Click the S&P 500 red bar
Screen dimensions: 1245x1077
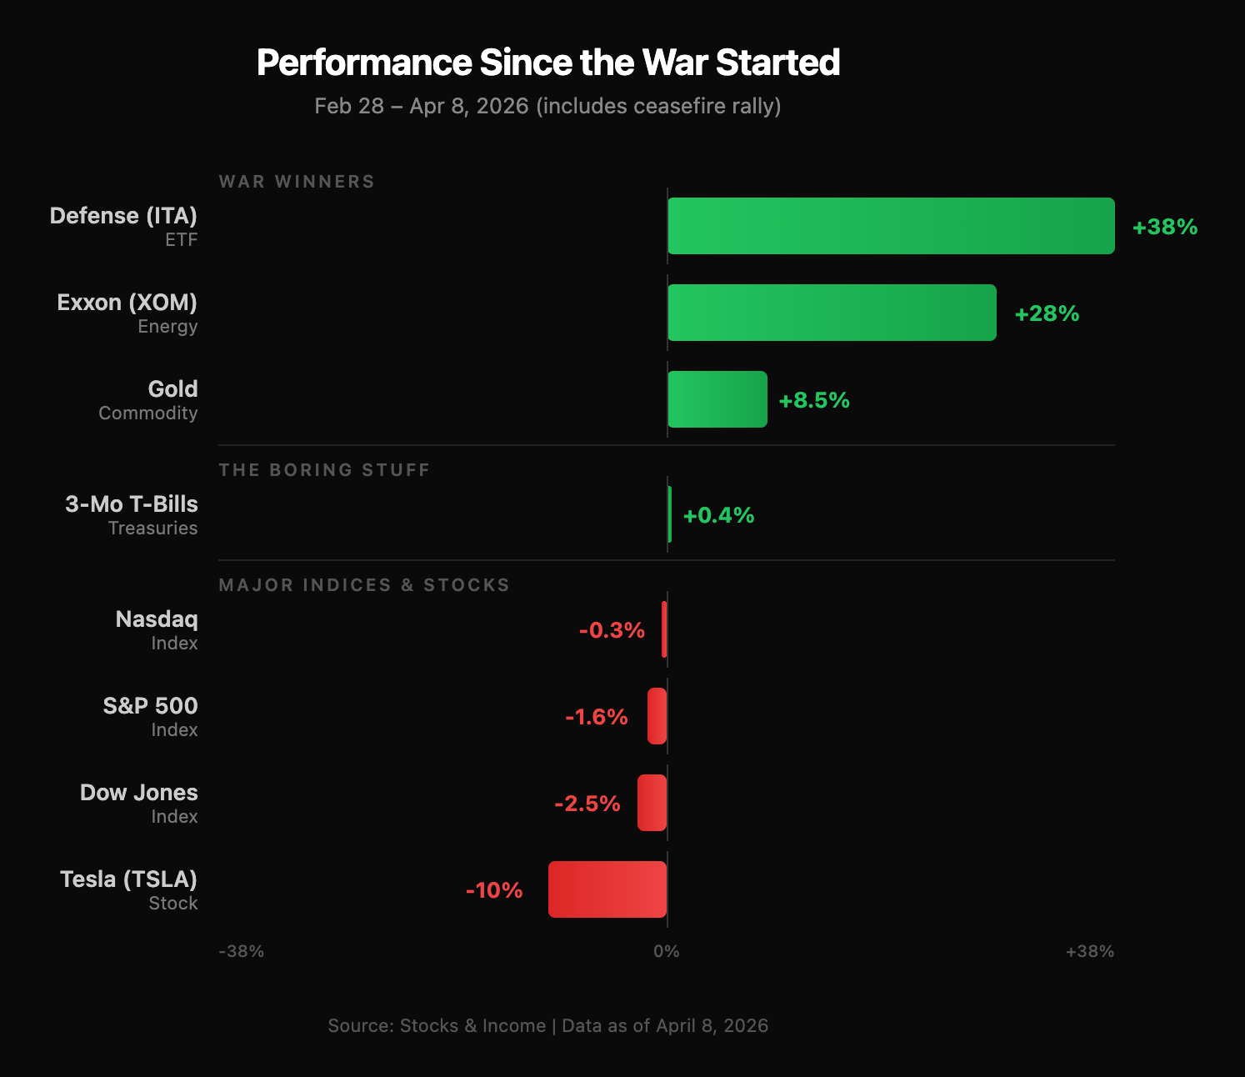(x=657, y=716)
